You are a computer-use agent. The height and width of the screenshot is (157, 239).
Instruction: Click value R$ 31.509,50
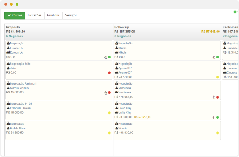coord(15,133)
